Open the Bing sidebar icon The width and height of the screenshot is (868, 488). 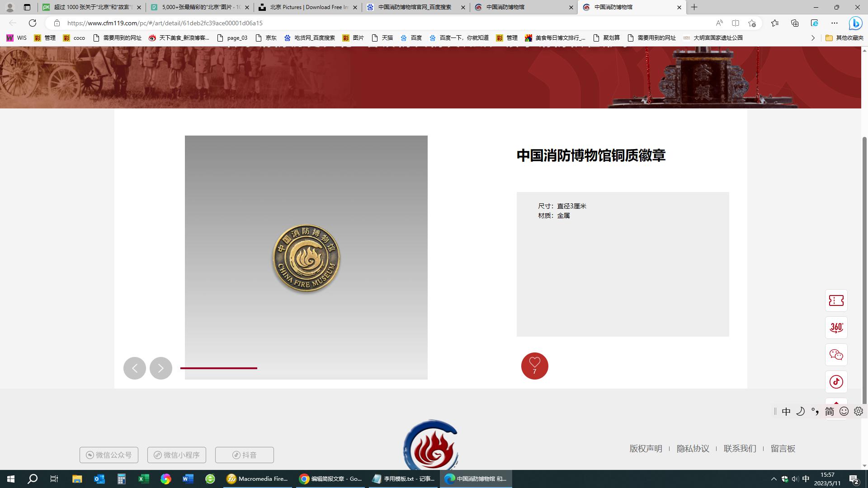pos(855,23)
